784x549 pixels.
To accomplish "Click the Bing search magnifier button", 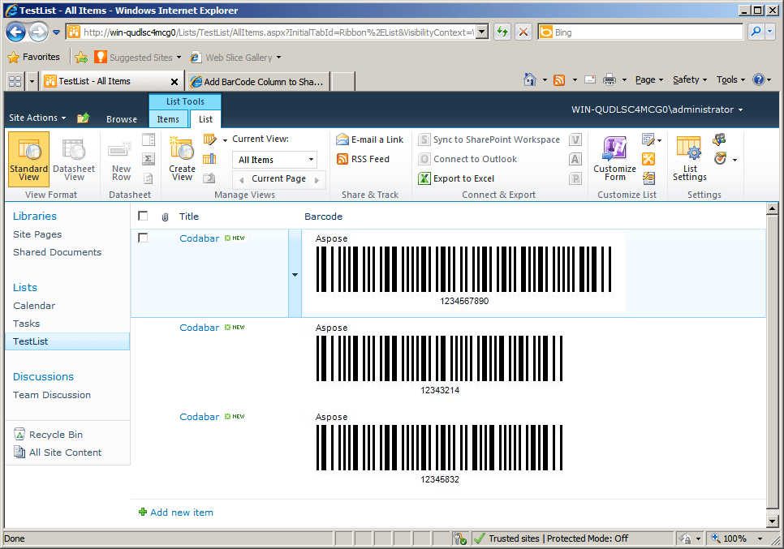I will [x=756, y=32].
